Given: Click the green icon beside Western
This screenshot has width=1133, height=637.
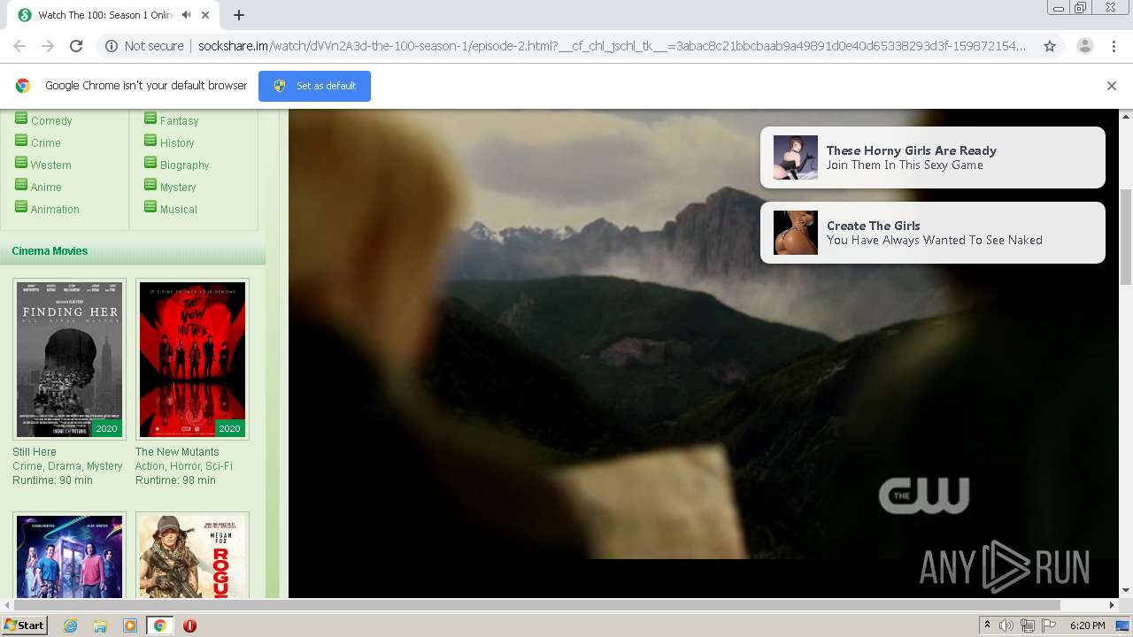Looking at the screenshot, I should click(x=21, y=163).
